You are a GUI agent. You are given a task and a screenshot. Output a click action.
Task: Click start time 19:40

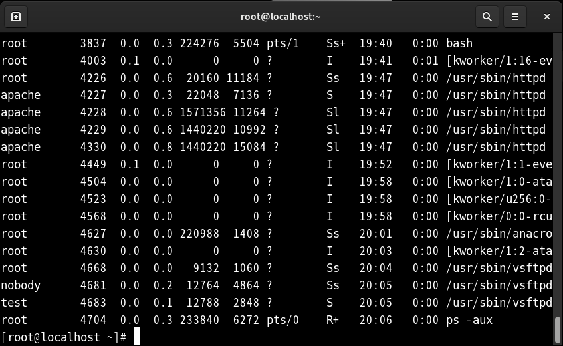(x=376, y=43)
